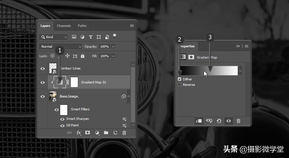Filter layers by type layers icon
This screenshot has width=289, height=158.
(90, 37)
